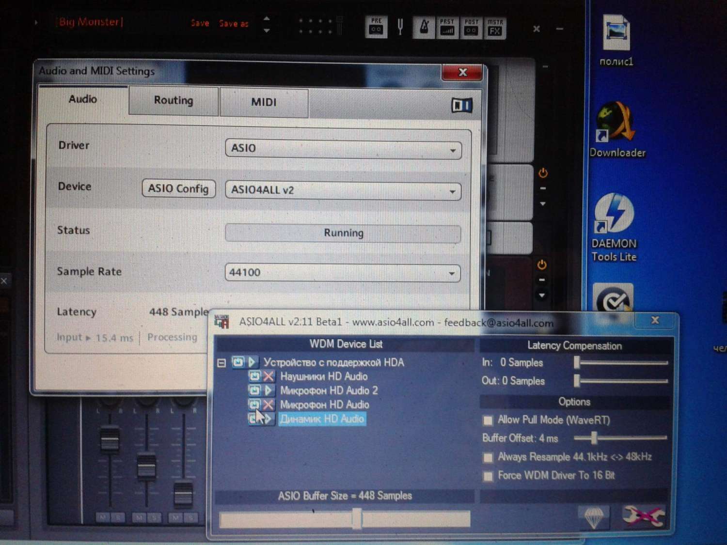The height and width of the screenshot is (545, 727).
Task: Click Save as in the Guitar Rig header
Action: point(234,24)
